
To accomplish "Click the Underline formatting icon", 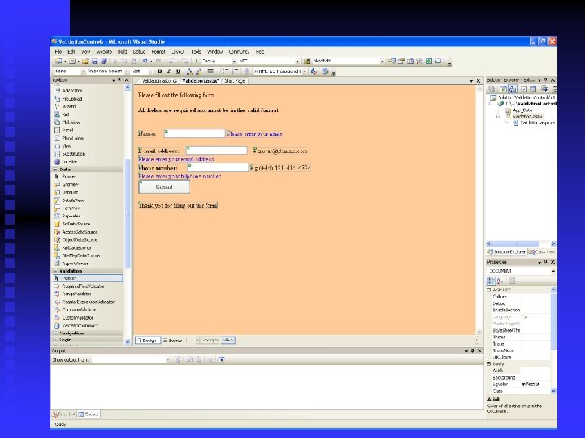I will [178, 71].
